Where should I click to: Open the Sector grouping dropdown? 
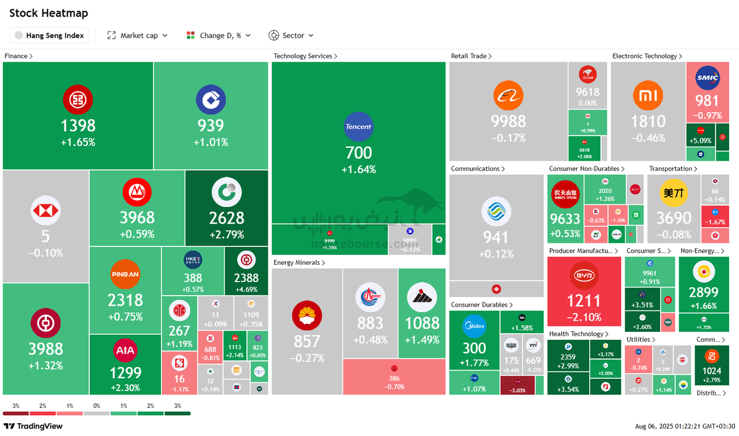click(291, 36)
